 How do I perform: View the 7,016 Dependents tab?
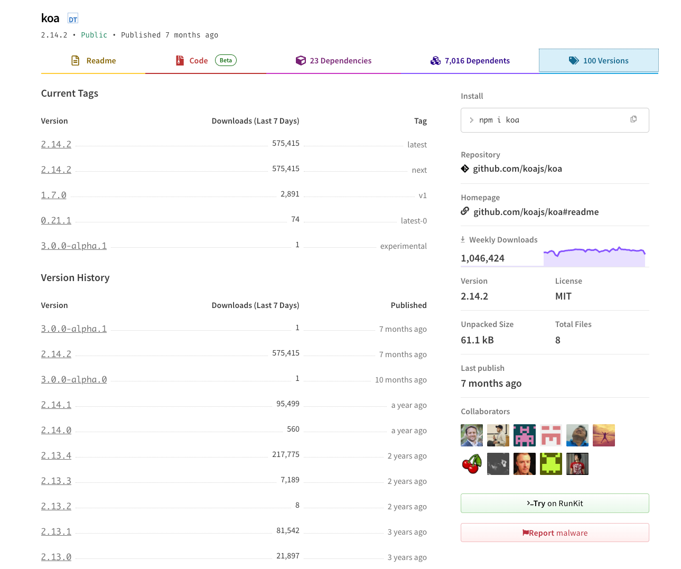pyautogui.click(x=470, y=61)
